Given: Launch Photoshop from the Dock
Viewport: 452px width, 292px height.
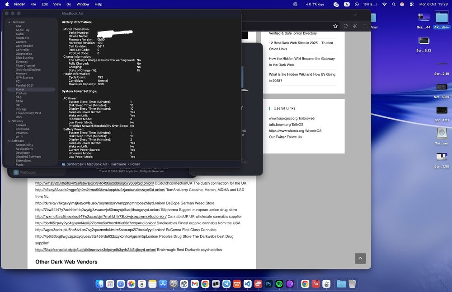Looking at the screenshot, I should pyautogui.click(x=268, y=284).
